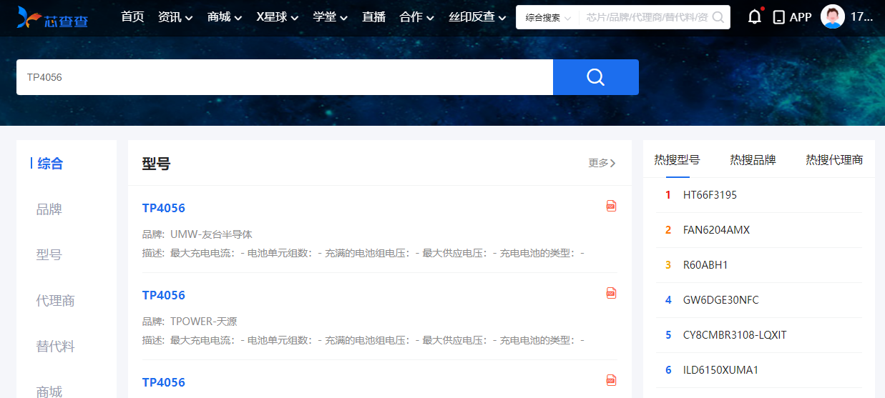Open hot search GW6DGE30NFC
Screen dimensions: 885x398
[x=720, y=300]
